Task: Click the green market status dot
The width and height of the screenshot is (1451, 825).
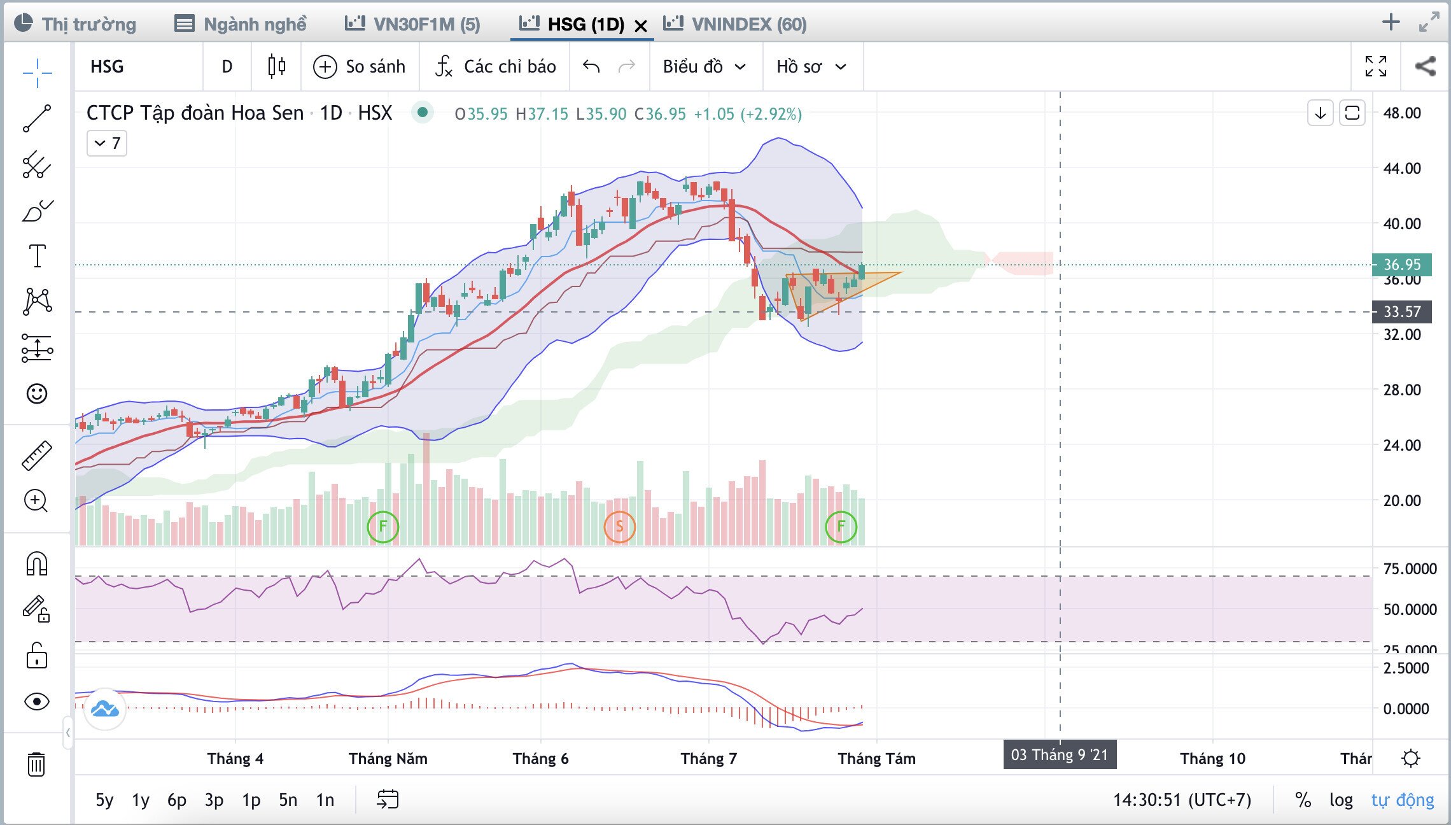Action: [422, 113]
